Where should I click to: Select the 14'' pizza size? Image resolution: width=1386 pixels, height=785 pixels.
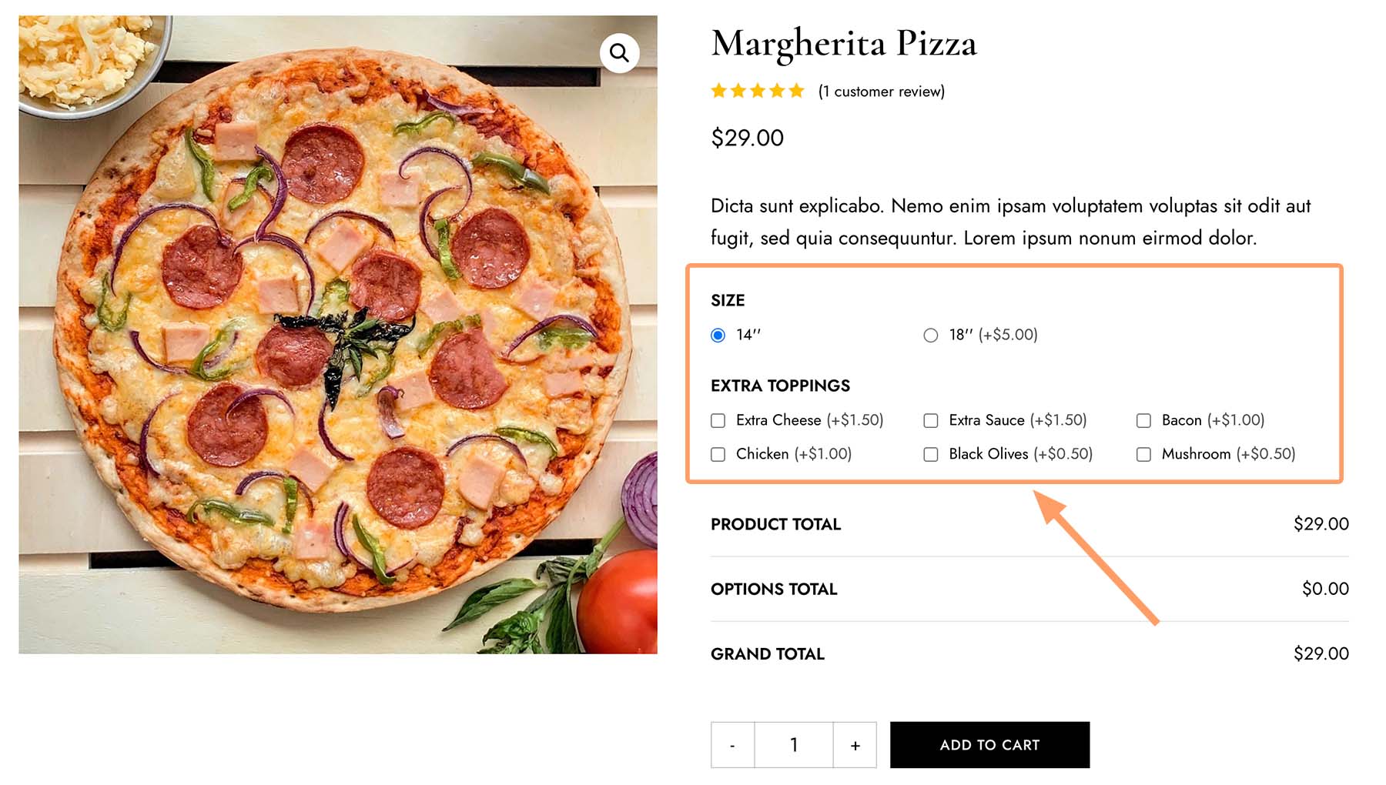coord(717,335)
